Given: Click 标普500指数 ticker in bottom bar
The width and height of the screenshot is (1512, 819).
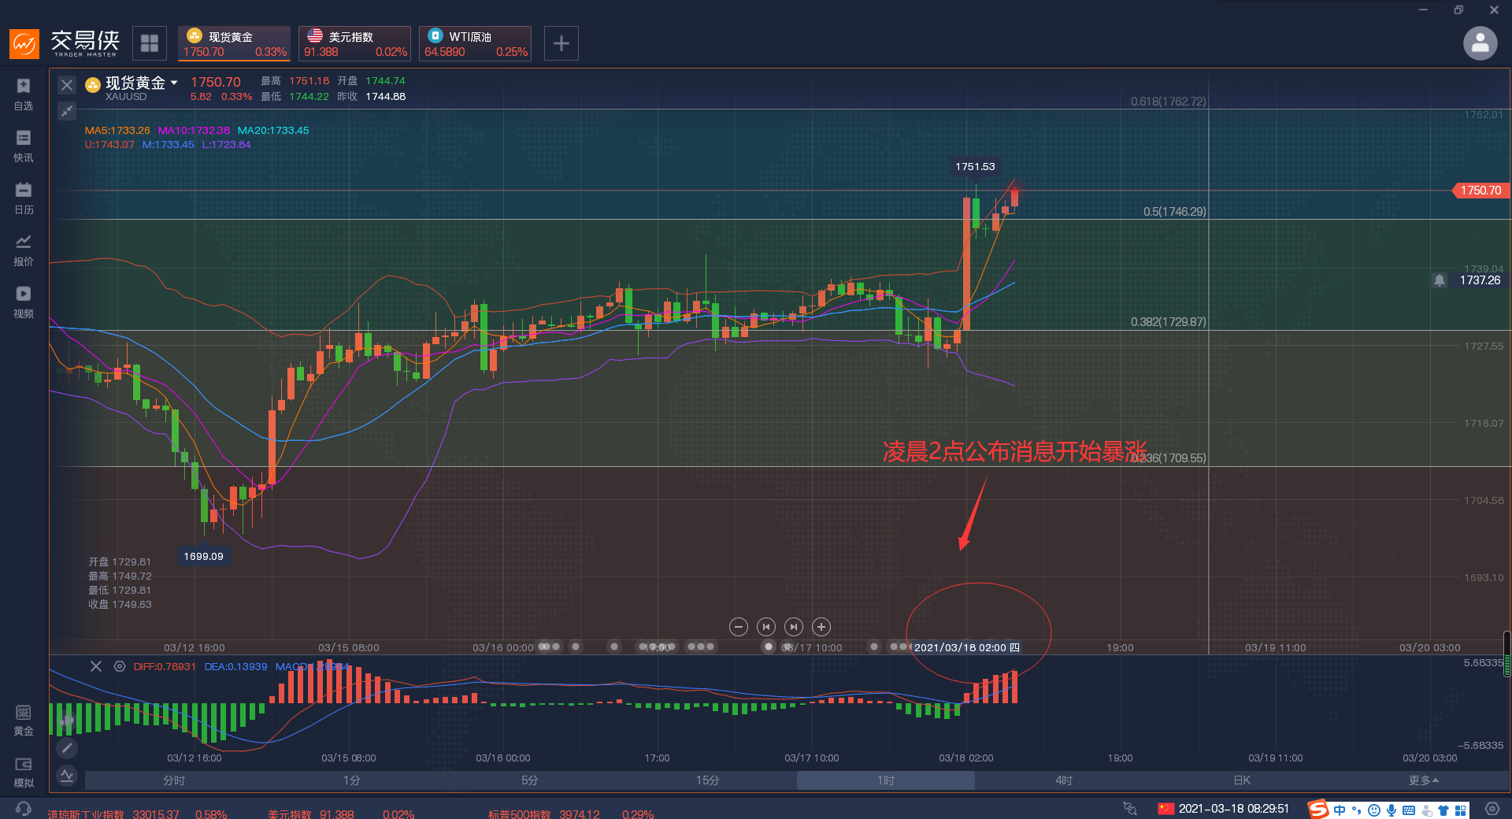Looking at the screenshot, I should pyautogui.click(x=571, y=814).
